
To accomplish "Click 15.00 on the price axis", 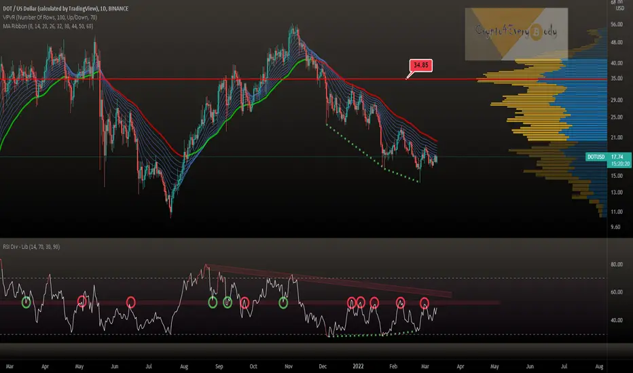I will click(617, 176).
